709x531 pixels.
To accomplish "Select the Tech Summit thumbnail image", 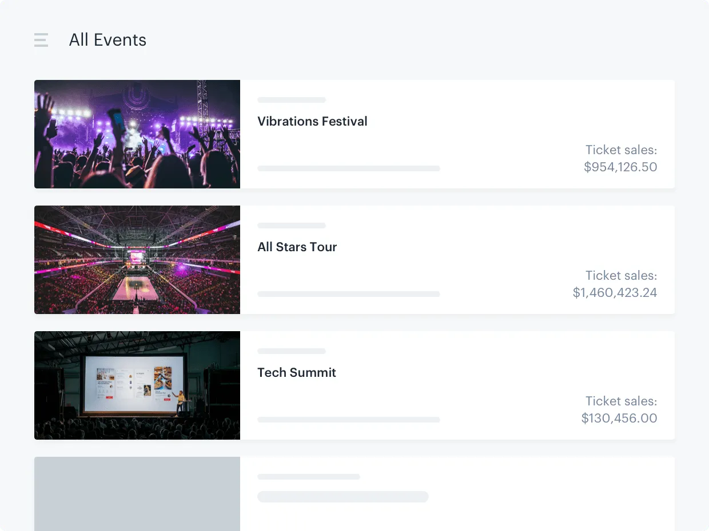I will [137, 385].
